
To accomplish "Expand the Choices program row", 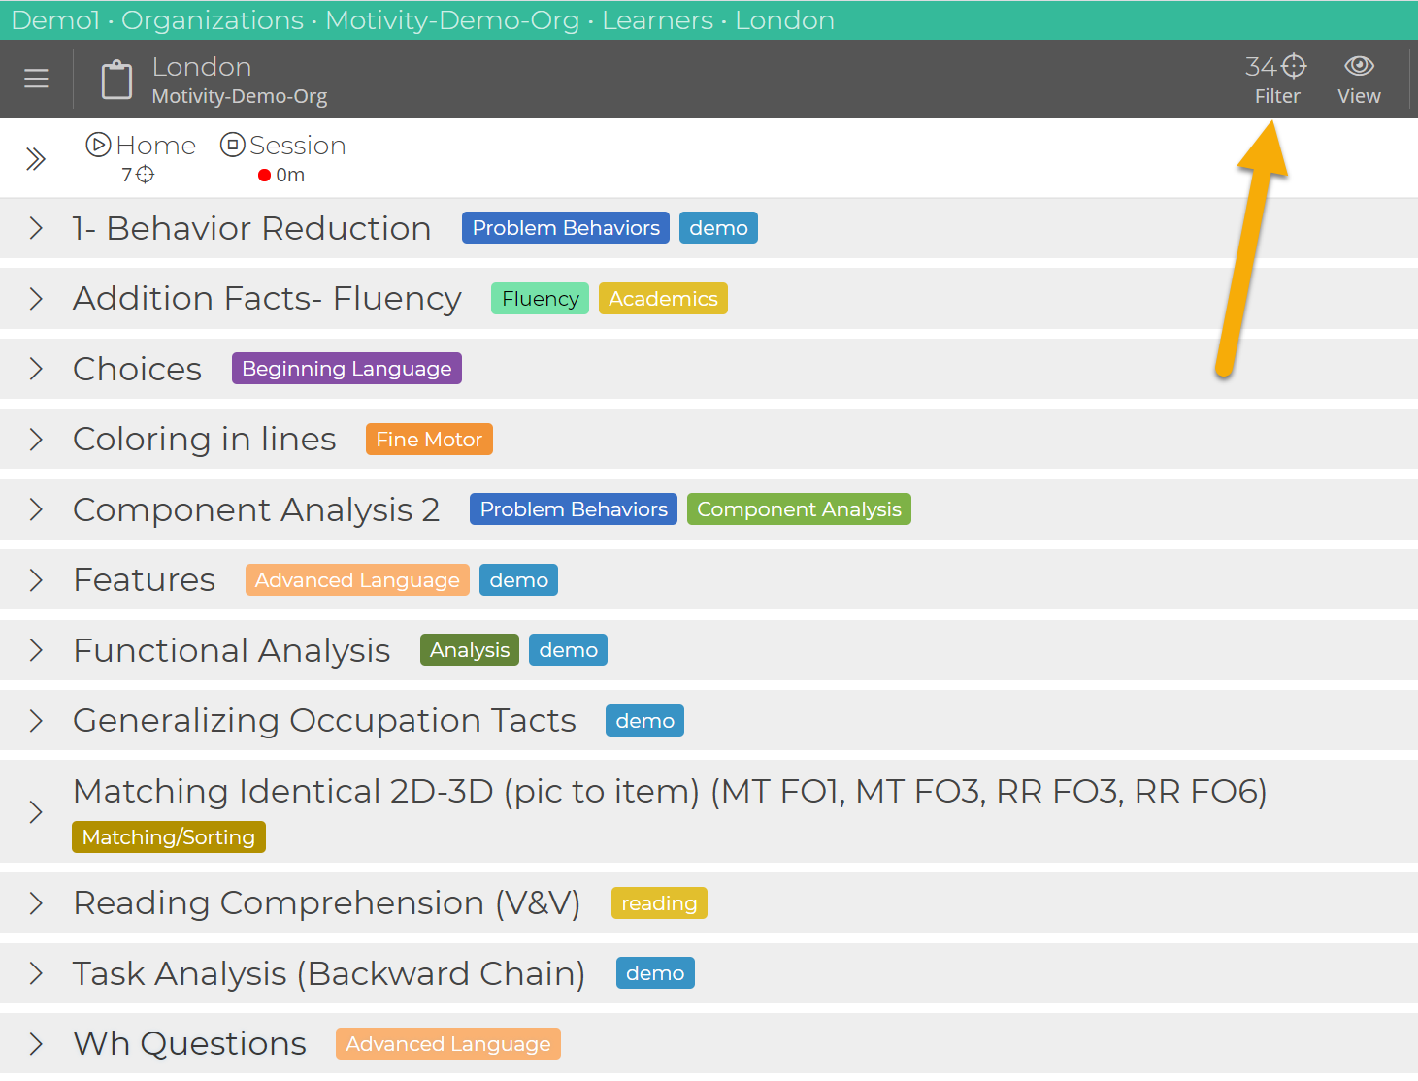I will (x=36, y=369).
